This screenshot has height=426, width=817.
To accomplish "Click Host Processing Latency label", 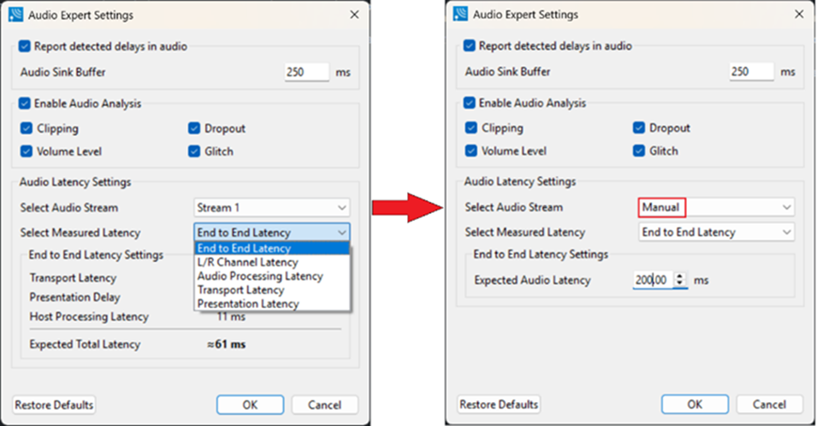I will pyautogui.click(x=89, y=317).
